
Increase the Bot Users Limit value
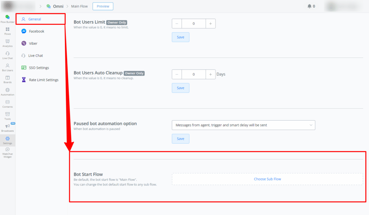coord(210,23)
